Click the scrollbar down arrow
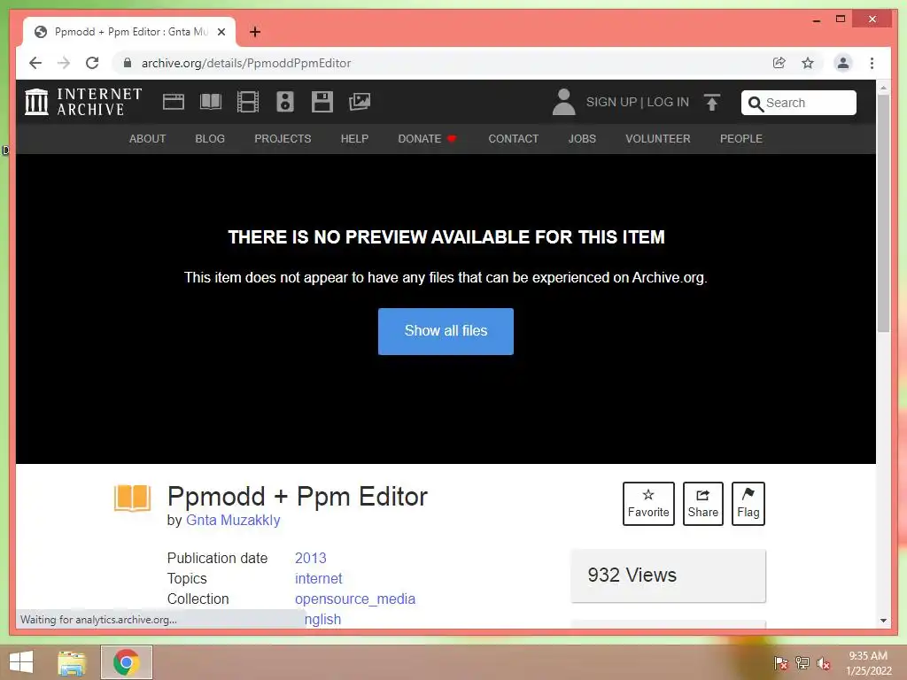The height and width of the screenshot is (680, 907). (x=883, y=621)
